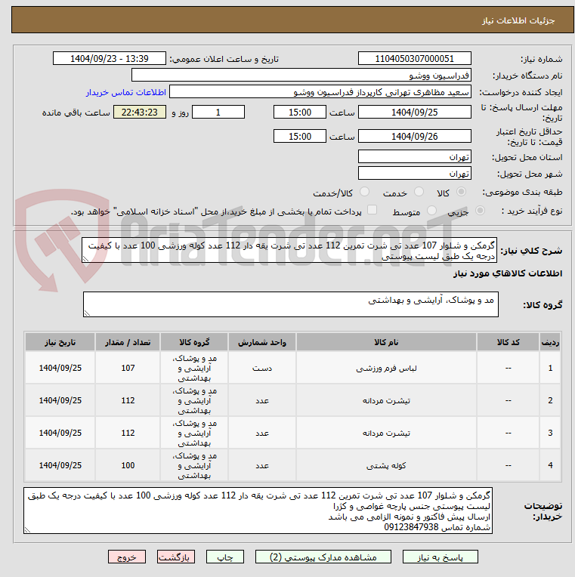Click the شرح کلی نیاز text area
575x577 pixels.
click(x=289, y=250)
